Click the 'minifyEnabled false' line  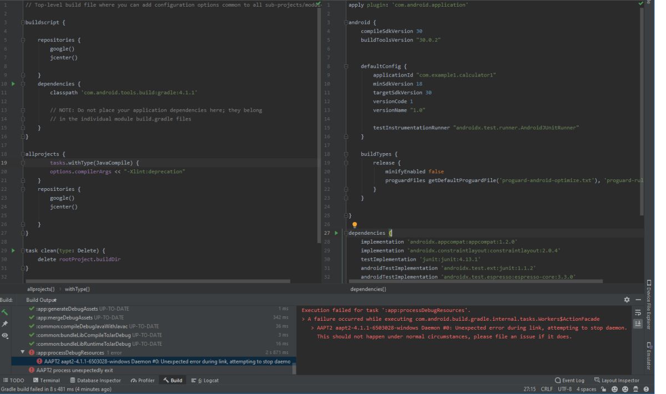coord(414,172)
